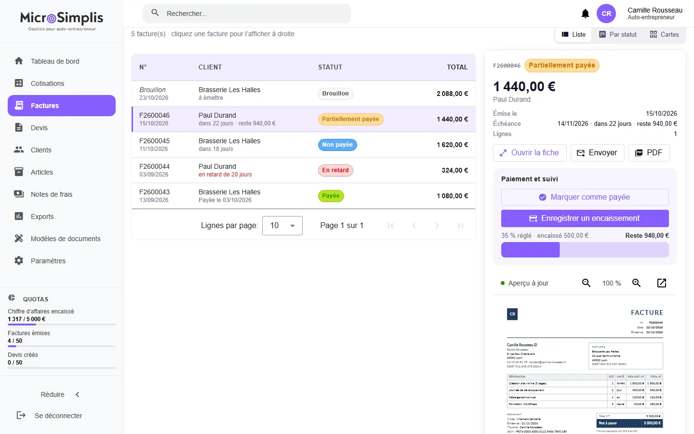Download the invoice PDF button
The image size is (694, 434).
pyautogui.click(x=649, y=153)
